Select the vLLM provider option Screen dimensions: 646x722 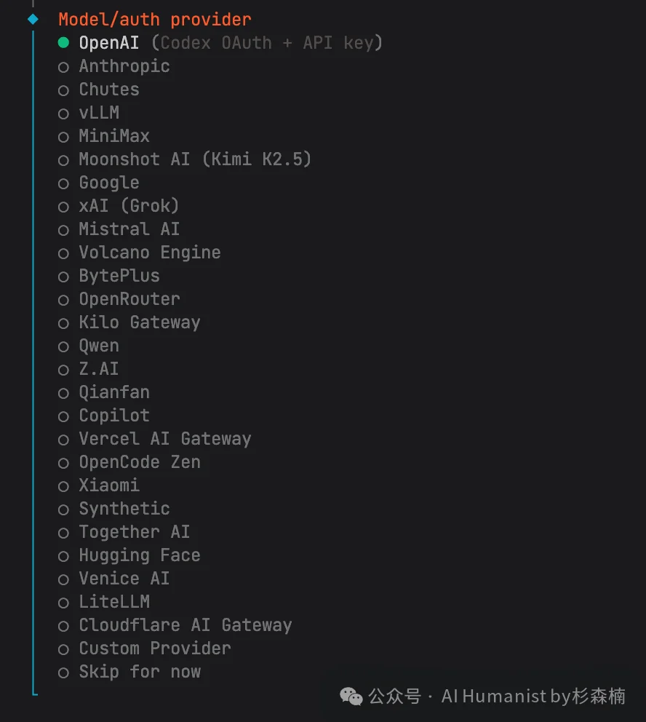click(x=98, y=113)
